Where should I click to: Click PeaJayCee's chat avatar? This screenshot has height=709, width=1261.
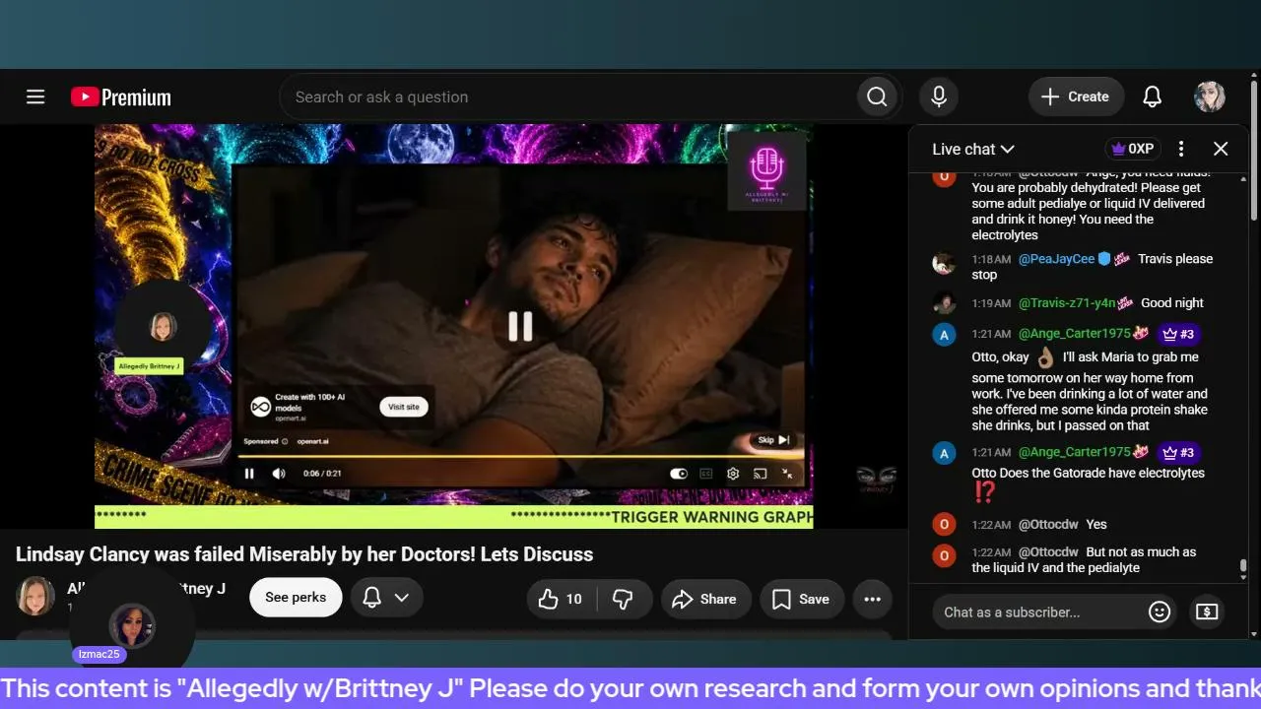pos(944,263)
